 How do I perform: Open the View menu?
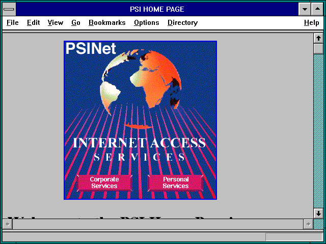(x=56, y=22)
